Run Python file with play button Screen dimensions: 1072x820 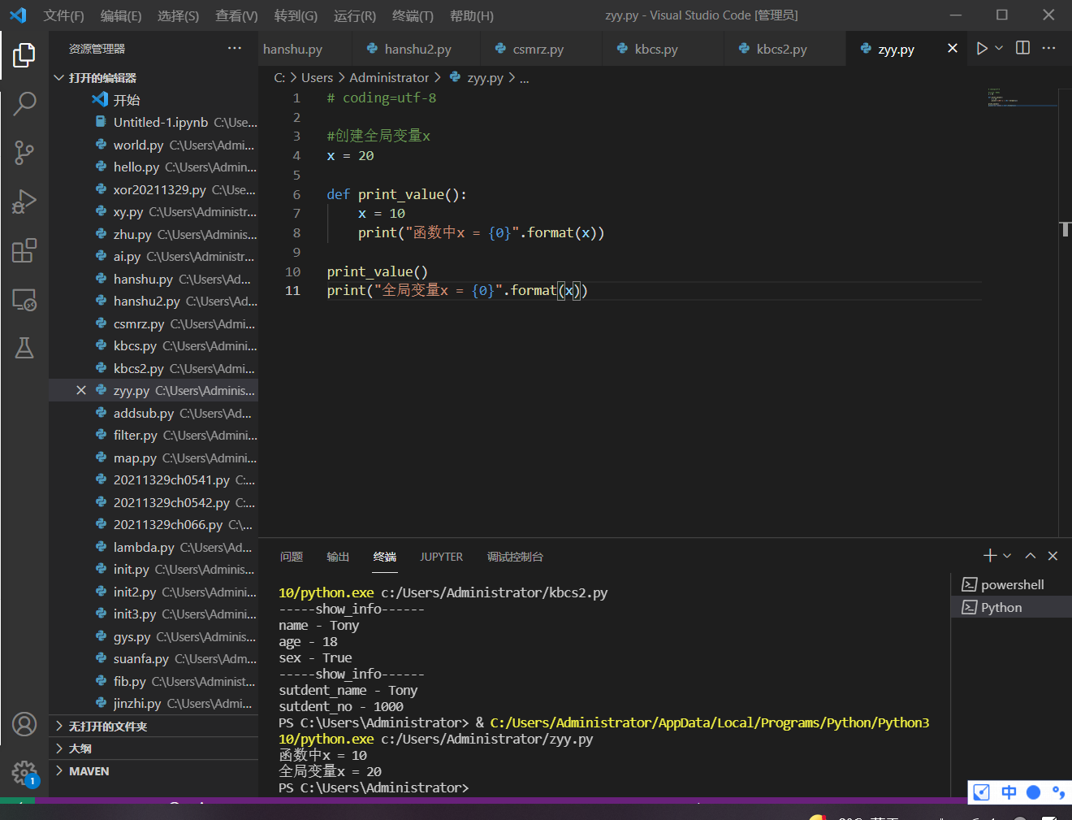(982, 49)
